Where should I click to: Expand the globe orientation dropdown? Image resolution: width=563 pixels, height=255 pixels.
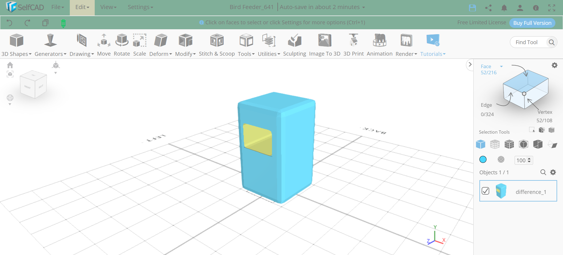pyautogui.click(x=10, y=104)
